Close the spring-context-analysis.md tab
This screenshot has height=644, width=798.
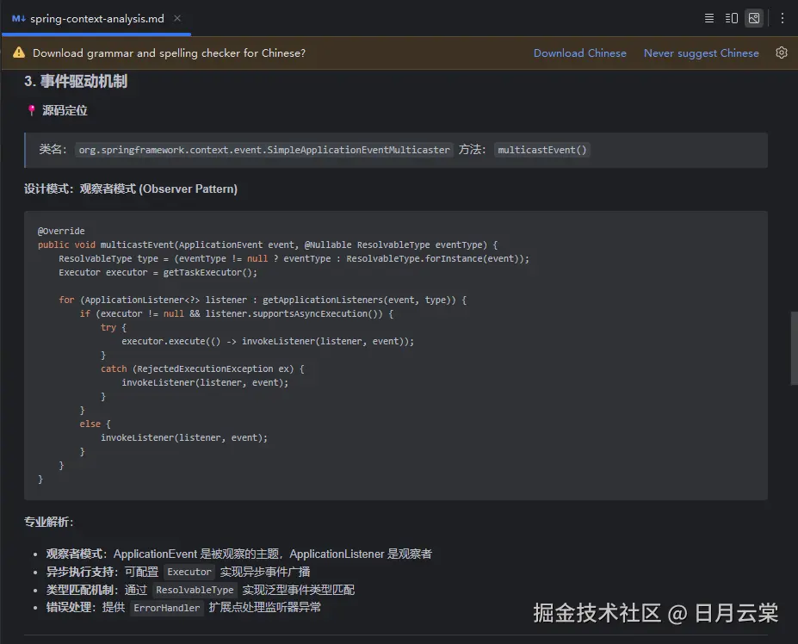177,18
